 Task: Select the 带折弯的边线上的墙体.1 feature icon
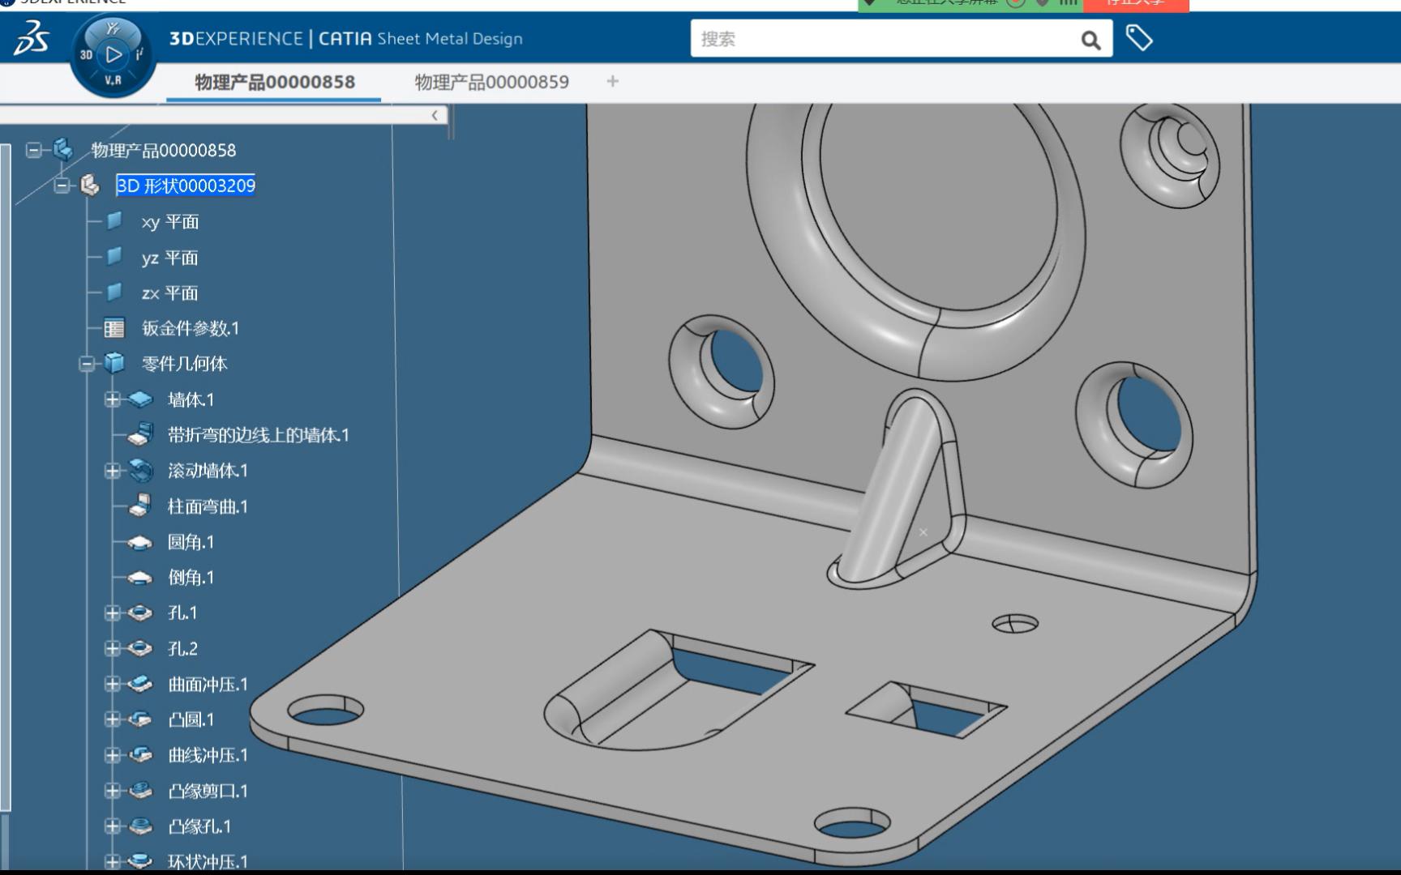click(x=140, y=435)
